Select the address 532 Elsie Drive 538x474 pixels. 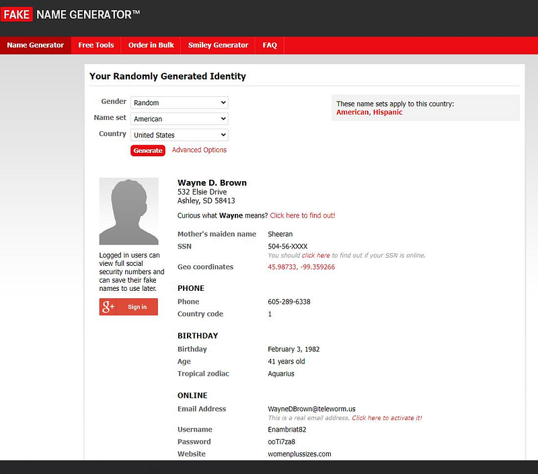click(x=202, y=192)
